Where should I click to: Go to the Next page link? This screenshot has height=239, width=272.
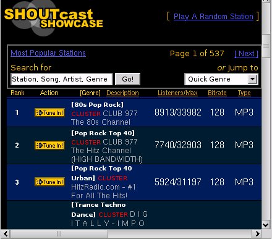point(246,54)
